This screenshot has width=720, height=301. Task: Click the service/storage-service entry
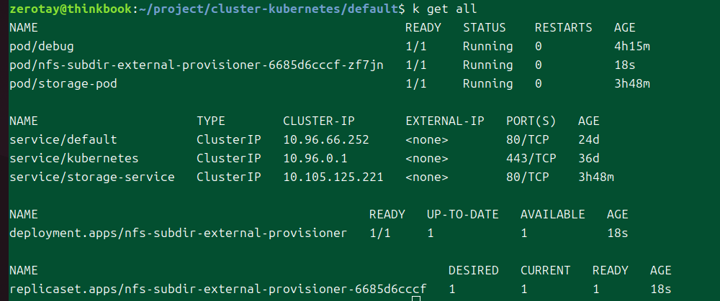[92, 177]
